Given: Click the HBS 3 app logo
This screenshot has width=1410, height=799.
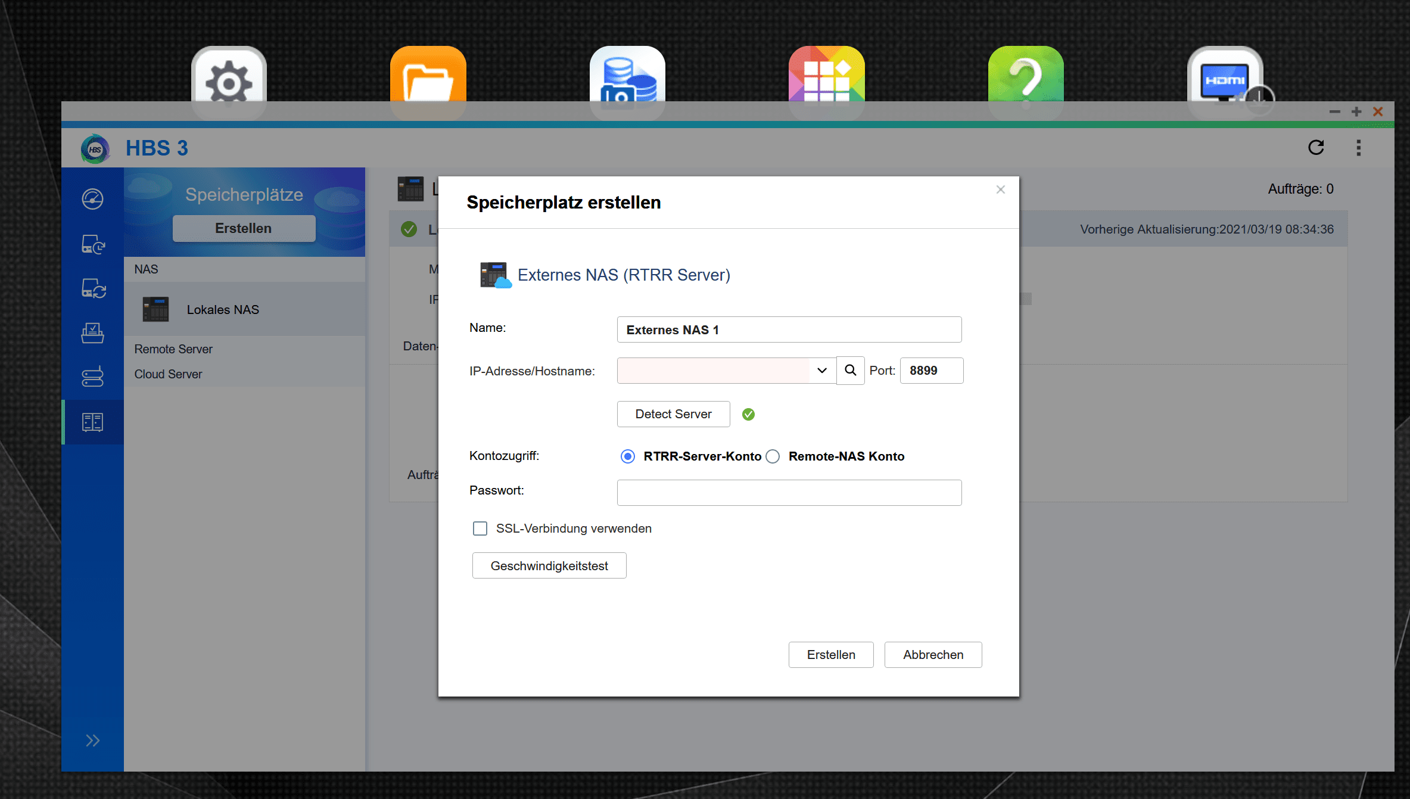Looking at the screenshot, I should [95, 149].
